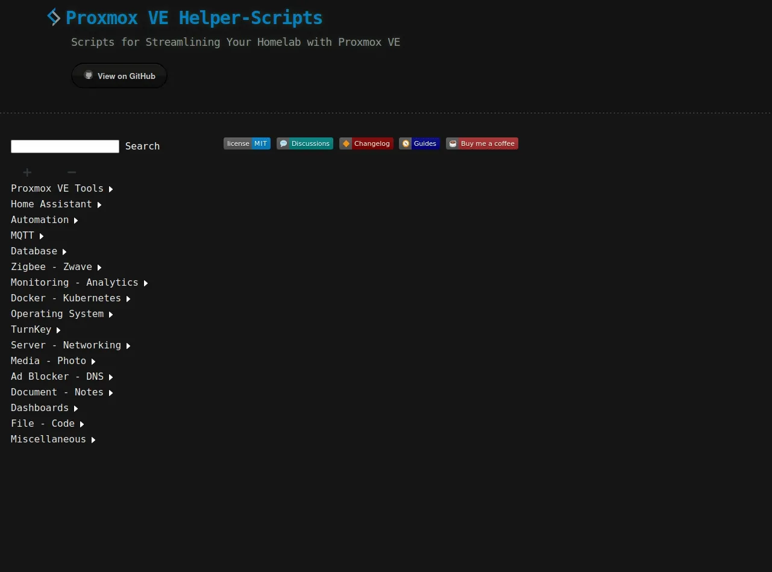Click the plus icon to expand all categories

tap(27, 172)
